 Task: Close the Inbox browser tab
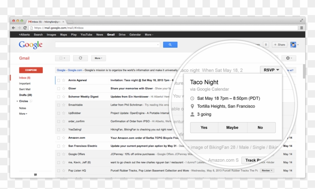pos(63,22)
